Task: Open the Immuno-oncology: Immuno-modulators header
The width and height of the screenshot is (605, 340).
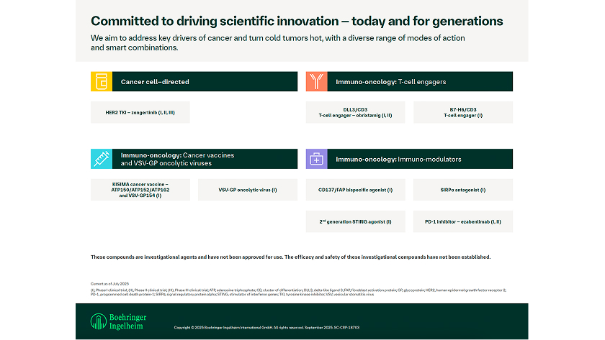Action: 421,159
